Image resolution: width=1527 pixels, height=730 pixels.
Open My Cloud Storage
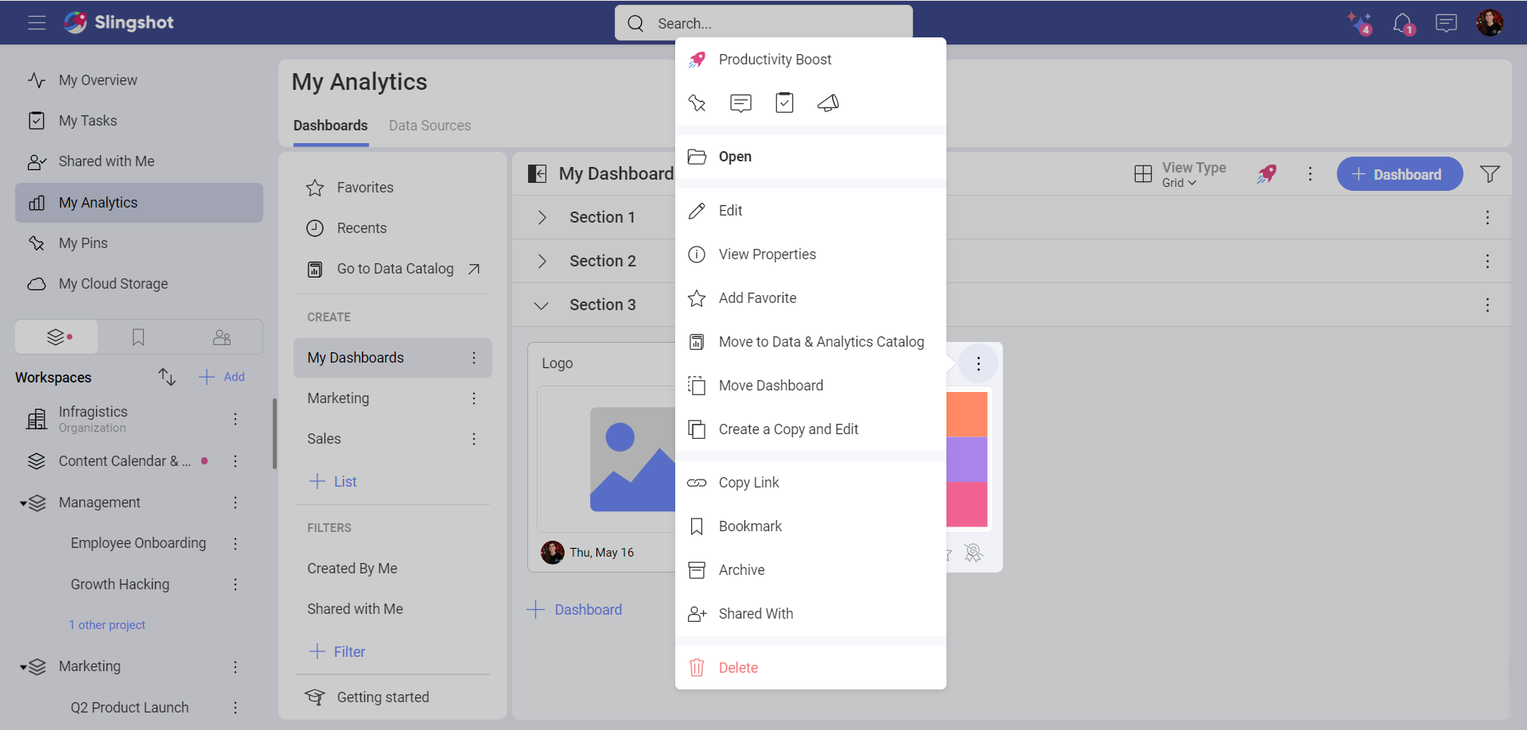pos(139,284)
